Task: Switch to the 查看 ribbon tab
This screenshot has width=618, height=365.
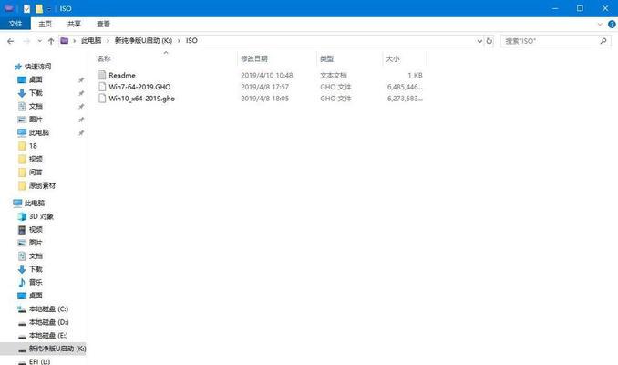Action: [x=103, y=24]
